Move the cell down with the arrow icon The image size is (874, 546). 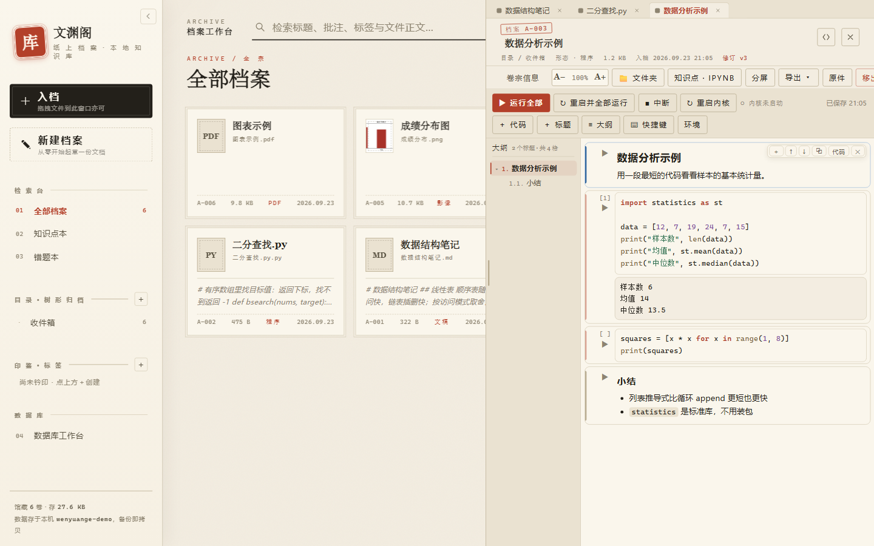click(x=804, y=152)
